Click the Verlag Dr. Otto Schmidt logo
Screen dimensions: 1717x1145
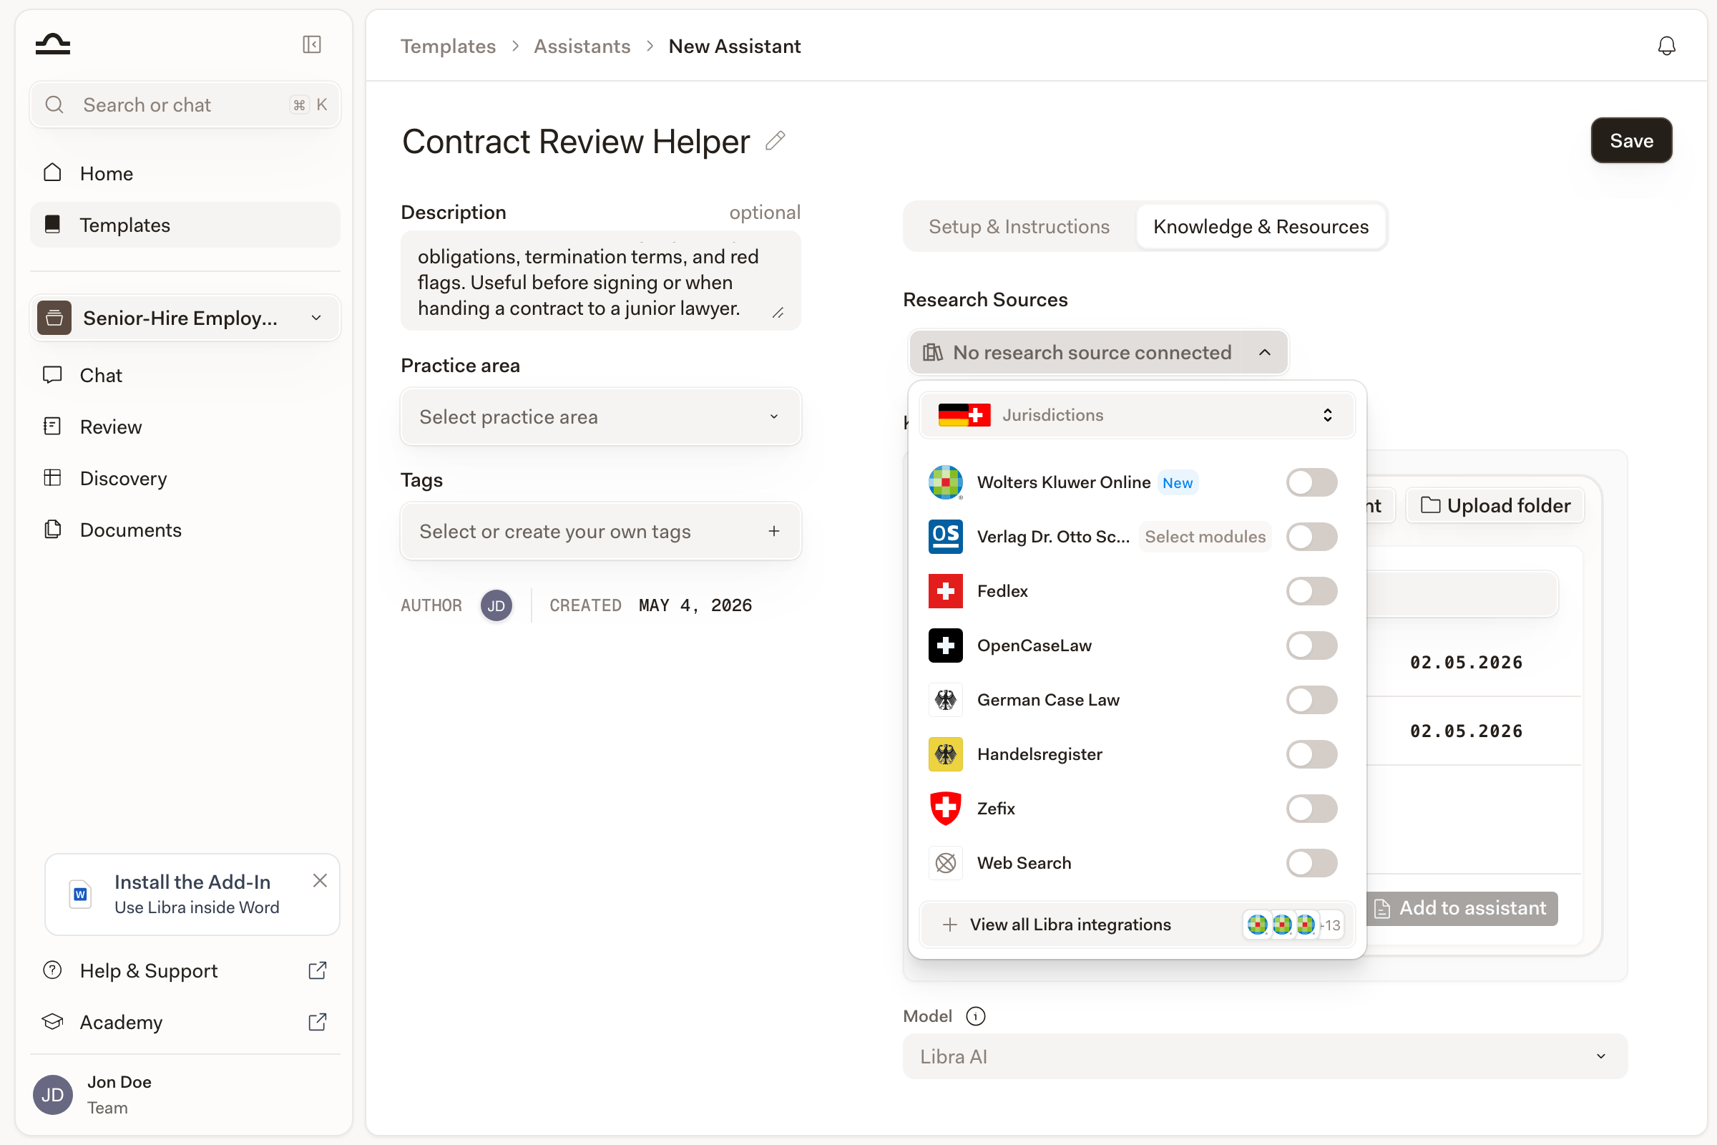(945, 537)
